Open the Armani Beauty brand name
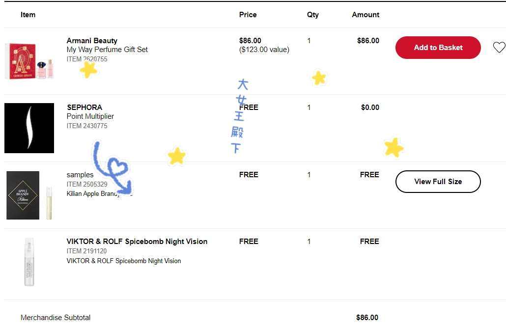 pos(92,41)
